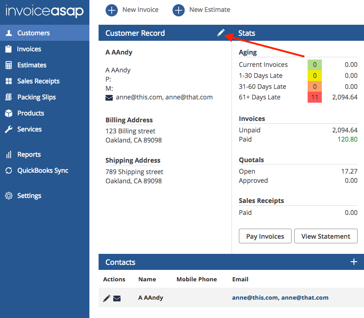Viewport: 364px width, 318px height.
Task: Open Sales Receipts section
Action: 38,81
